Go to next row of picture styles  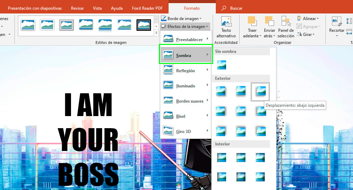tap(156, 26)
